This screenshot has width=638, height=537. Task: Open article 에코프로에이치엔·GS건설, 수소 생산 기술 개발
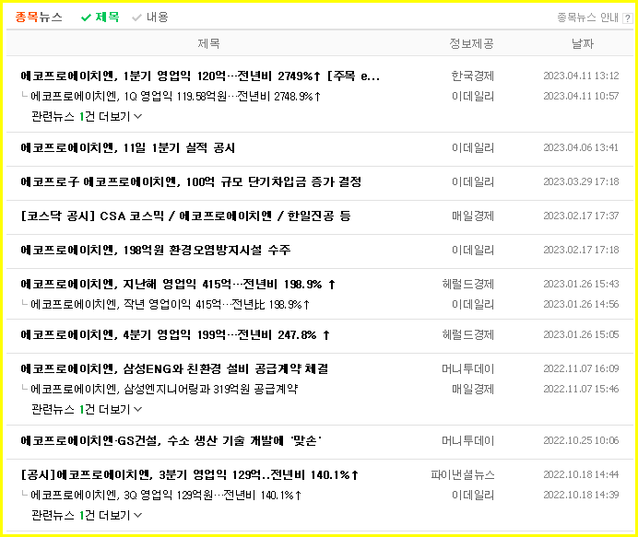171,440
